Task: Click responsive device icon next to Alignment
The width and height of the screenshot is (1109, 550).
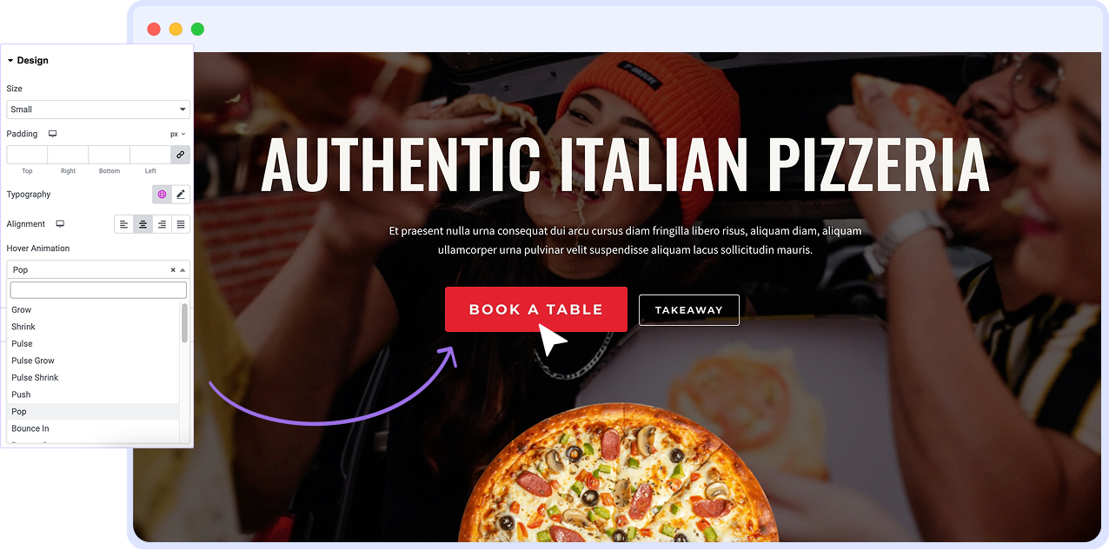Action: coord(60,224)
